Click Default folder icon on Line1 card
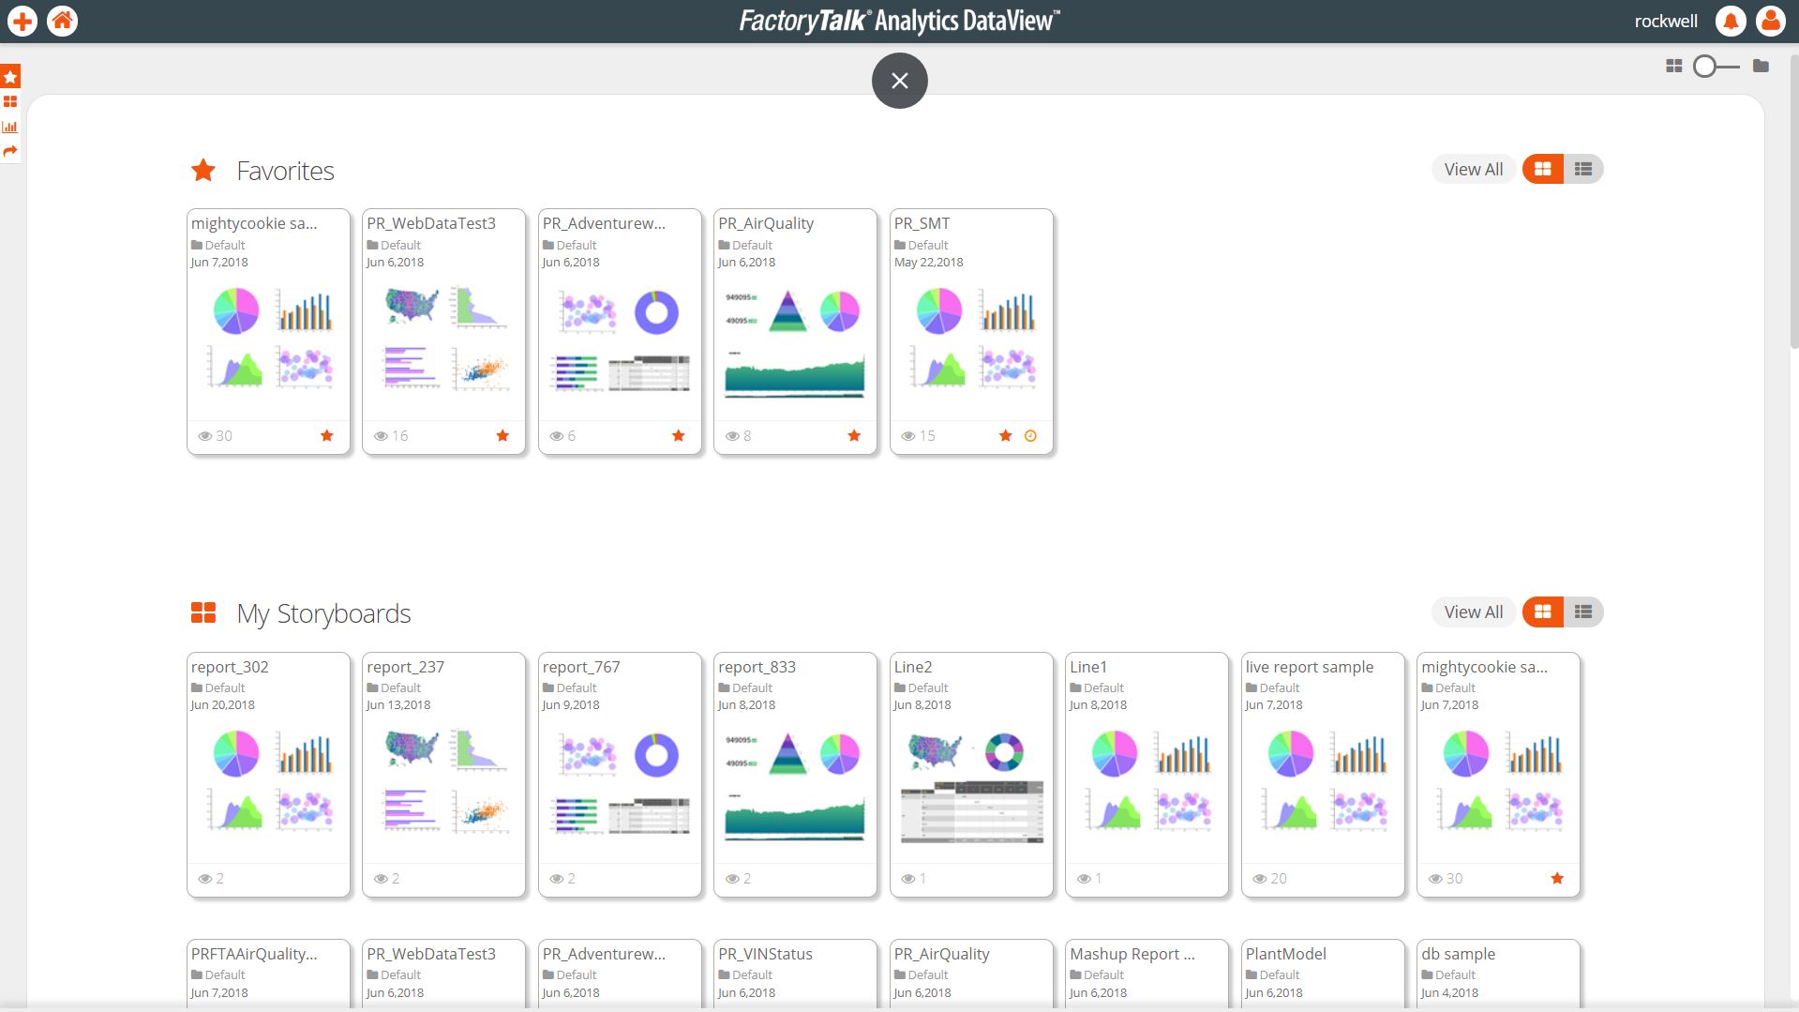The width and height of the screenshot is (1799, 1012). [1075, 687]
